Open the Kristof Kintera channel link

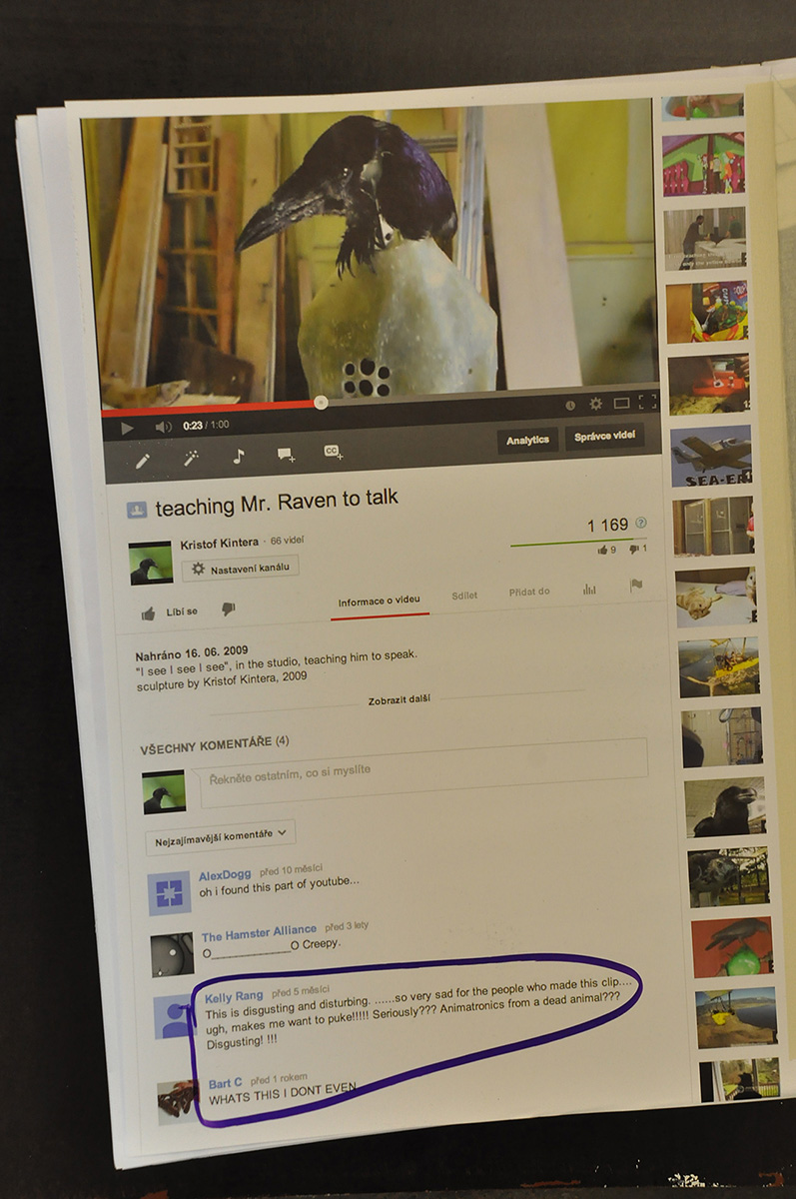pyautogui.click(x=220, y=543)
